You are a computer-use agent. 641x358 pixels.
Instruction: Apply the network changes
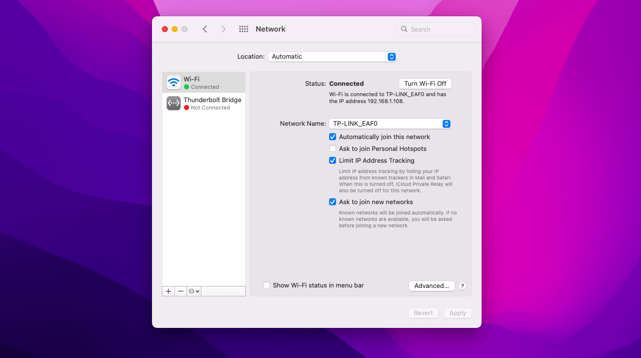click(x=457, y=313)
